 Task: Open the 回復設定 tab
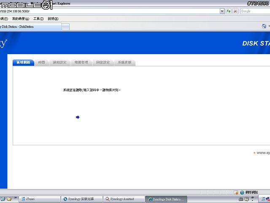103,63
